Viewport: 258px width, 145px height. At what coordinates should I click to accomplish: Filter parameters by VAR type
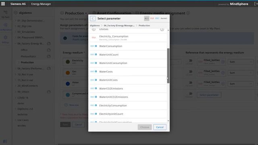click(x=152, y=19)
